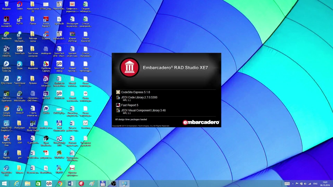Select the PlotSystem folder

tap(20, 125)
